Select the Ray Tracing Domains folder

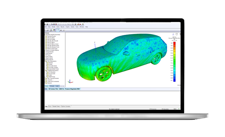coord(53,78)
